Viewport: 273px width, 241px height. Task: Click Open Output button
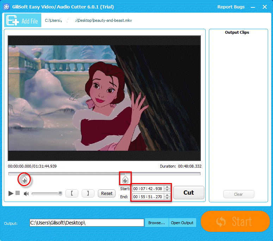click(182, 223)
